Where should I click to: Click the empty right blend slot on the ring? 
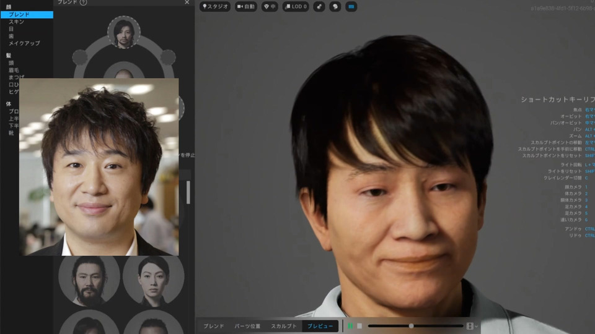pyautogui.click(x=168, y=57)
